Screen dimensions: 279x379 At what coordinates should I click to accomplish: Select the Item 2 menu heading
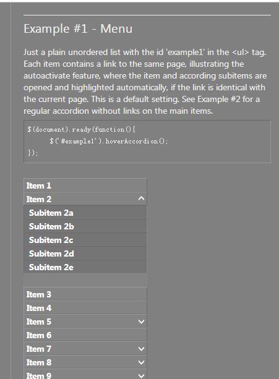click(x=39, y=199)
